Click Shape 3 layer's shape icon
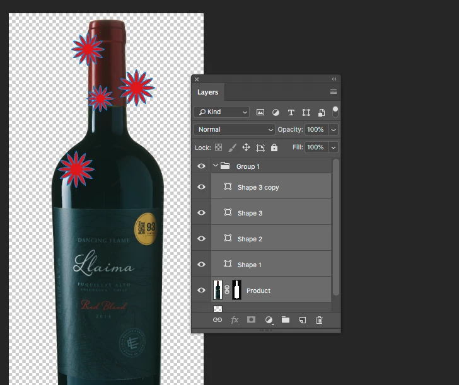This screenshot has width=459, height=385. click(x=228, y=212)
